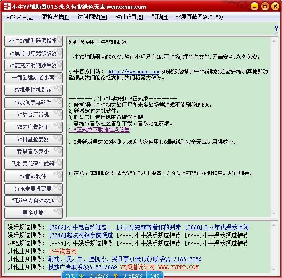Image resolution: width=282 pixels, height=278 pixels.
Task: Click line 2,新增定时关机软件
Action: point(94,111)
